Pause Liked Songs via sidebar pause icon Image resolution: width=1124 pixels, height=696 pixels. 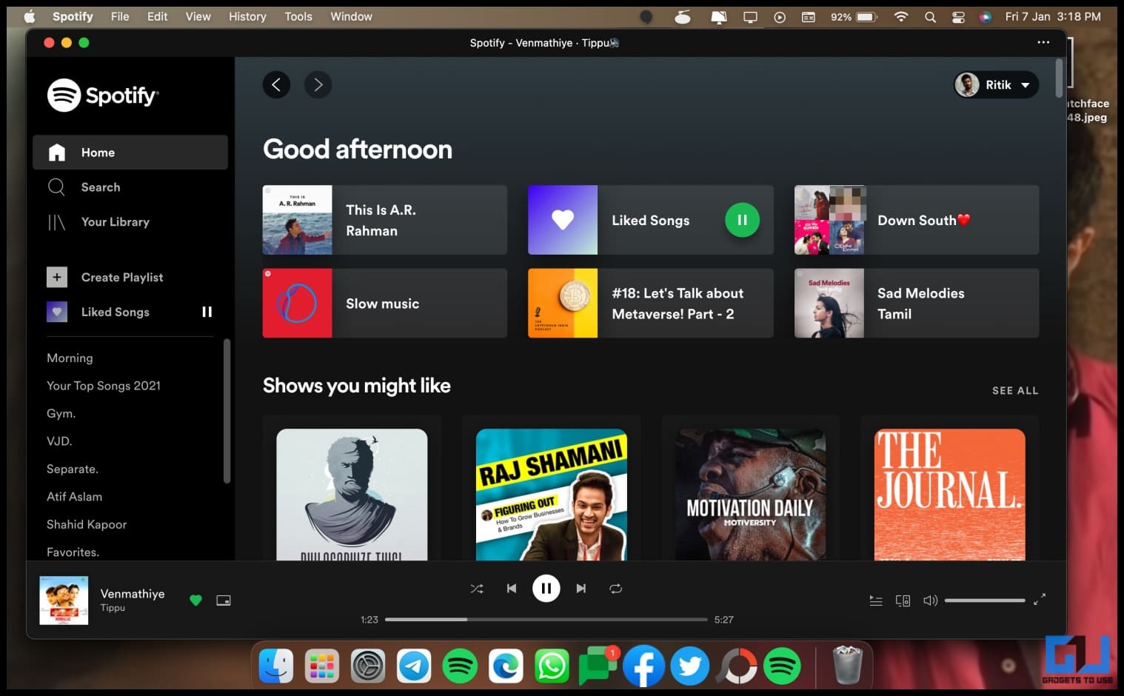[x=207, y=312]
